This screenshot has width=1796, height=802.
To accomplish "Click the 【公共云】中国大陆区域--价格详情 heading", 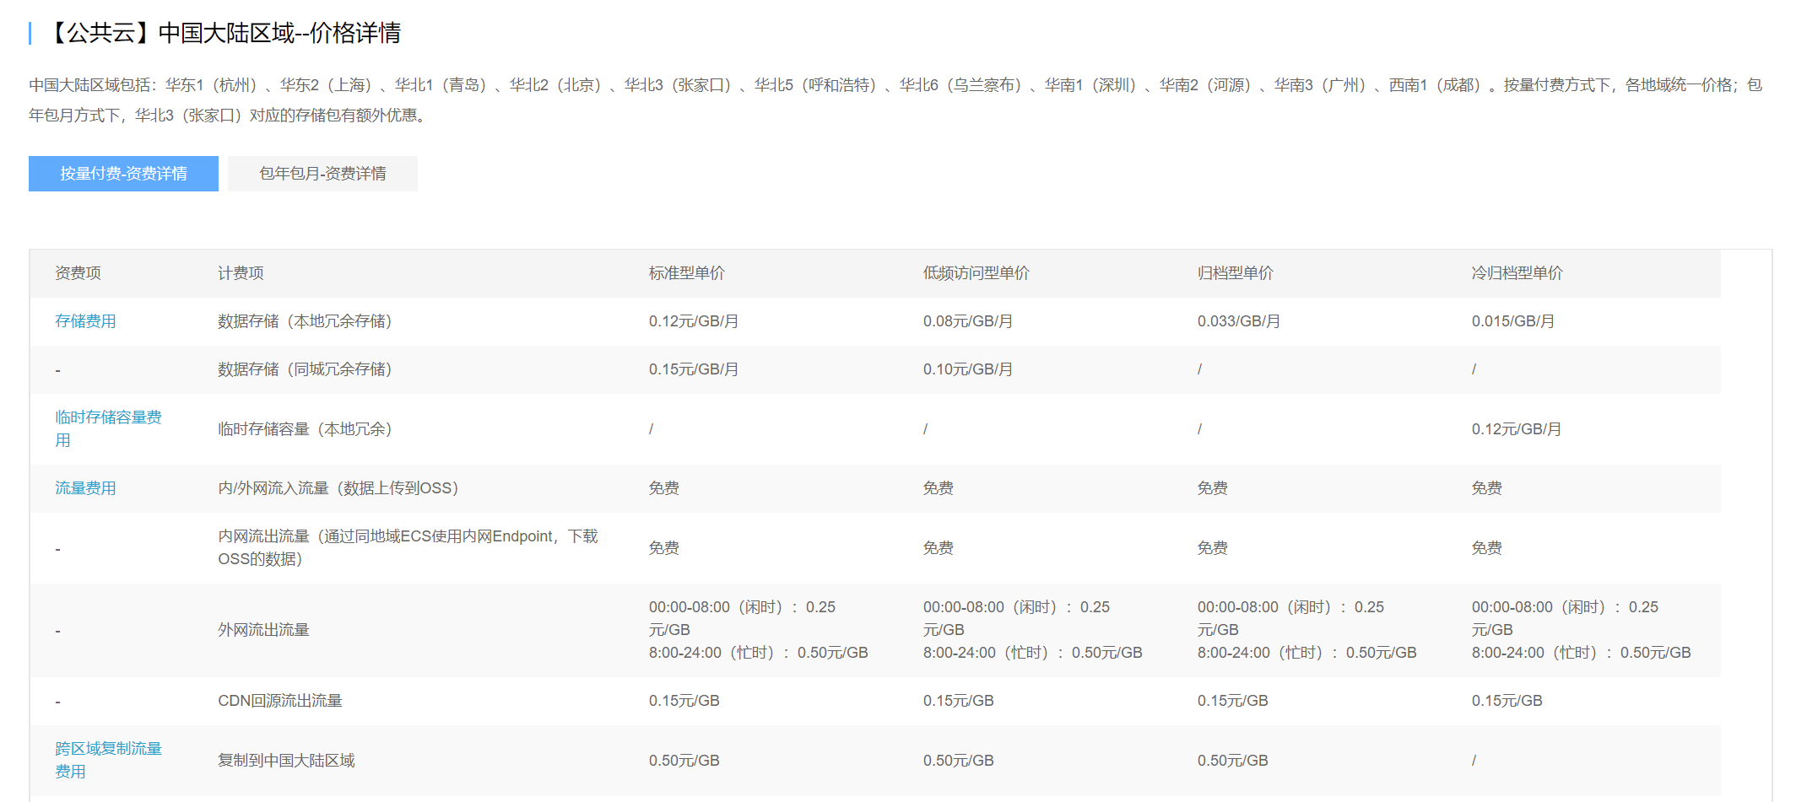I will (224, 33).
